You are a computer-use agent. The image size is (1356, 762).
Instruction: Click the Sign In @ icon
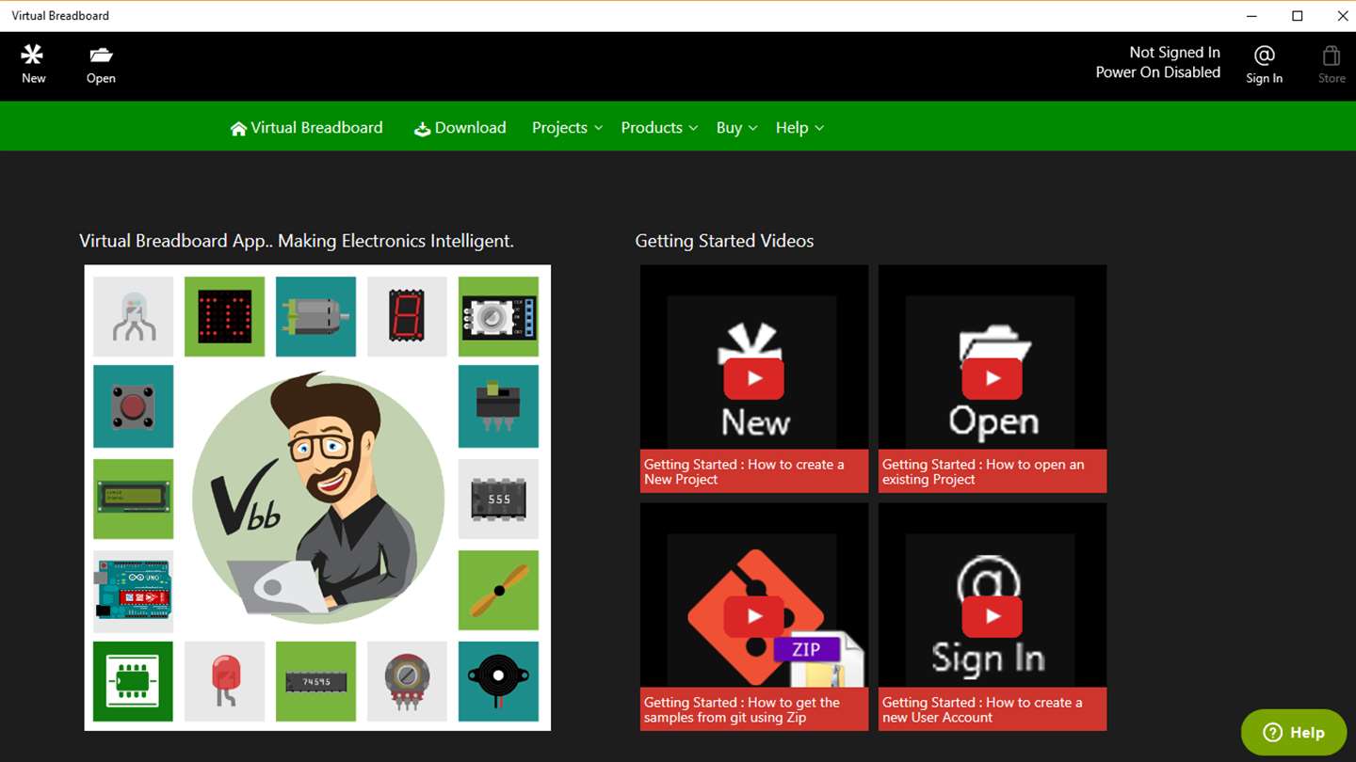[1264, 56]
